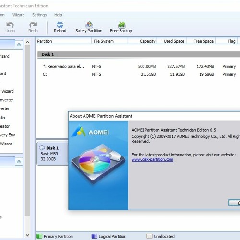240x240 pixels.
Task: Sort by the Partition column header
Action: point(63,41)
